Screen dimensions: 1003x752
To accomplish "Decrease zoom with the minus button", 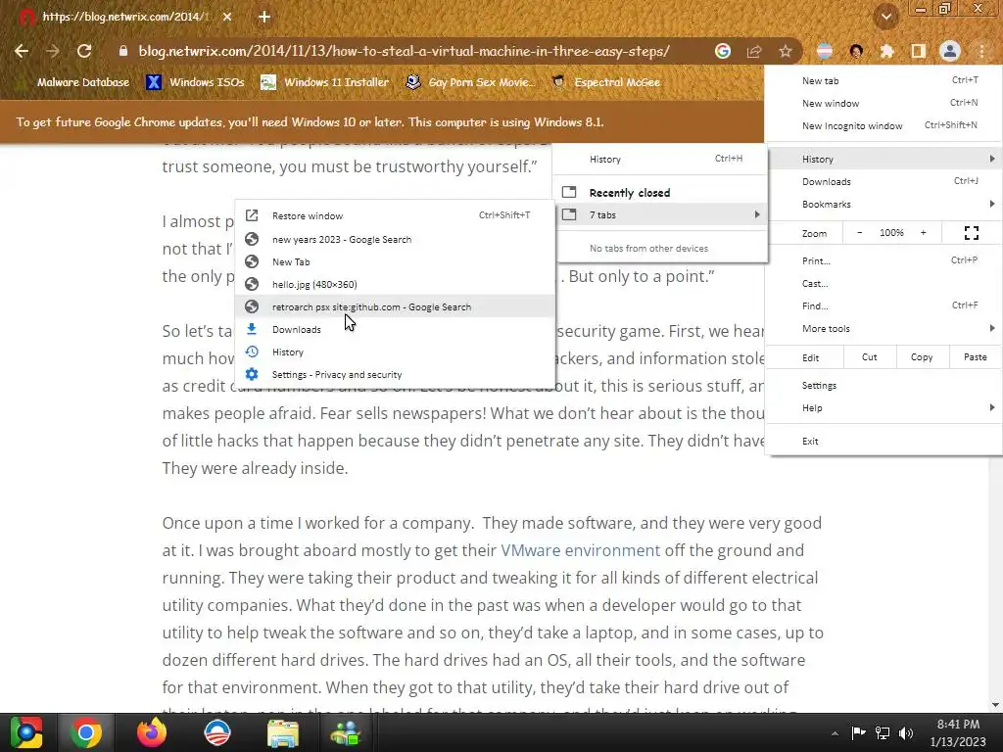I will [860, 233].
